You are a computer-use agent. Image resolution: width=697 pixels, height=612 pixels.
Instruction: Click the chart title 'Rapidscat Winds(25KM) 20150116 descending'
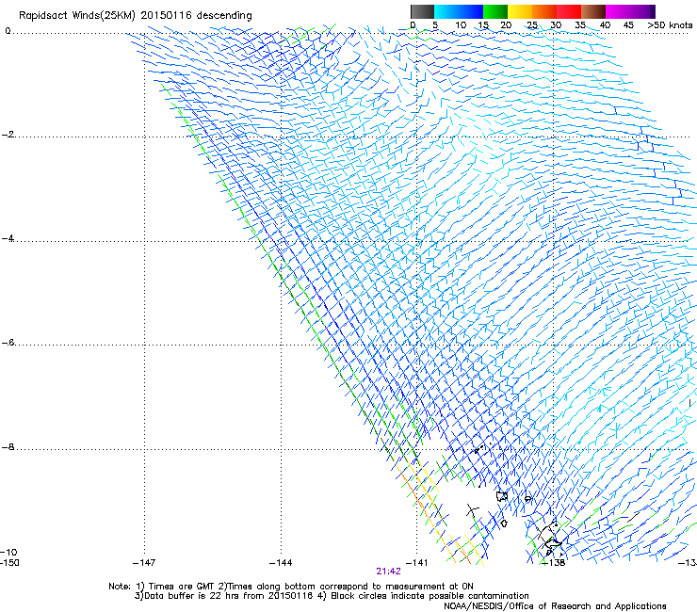(135, 16)
